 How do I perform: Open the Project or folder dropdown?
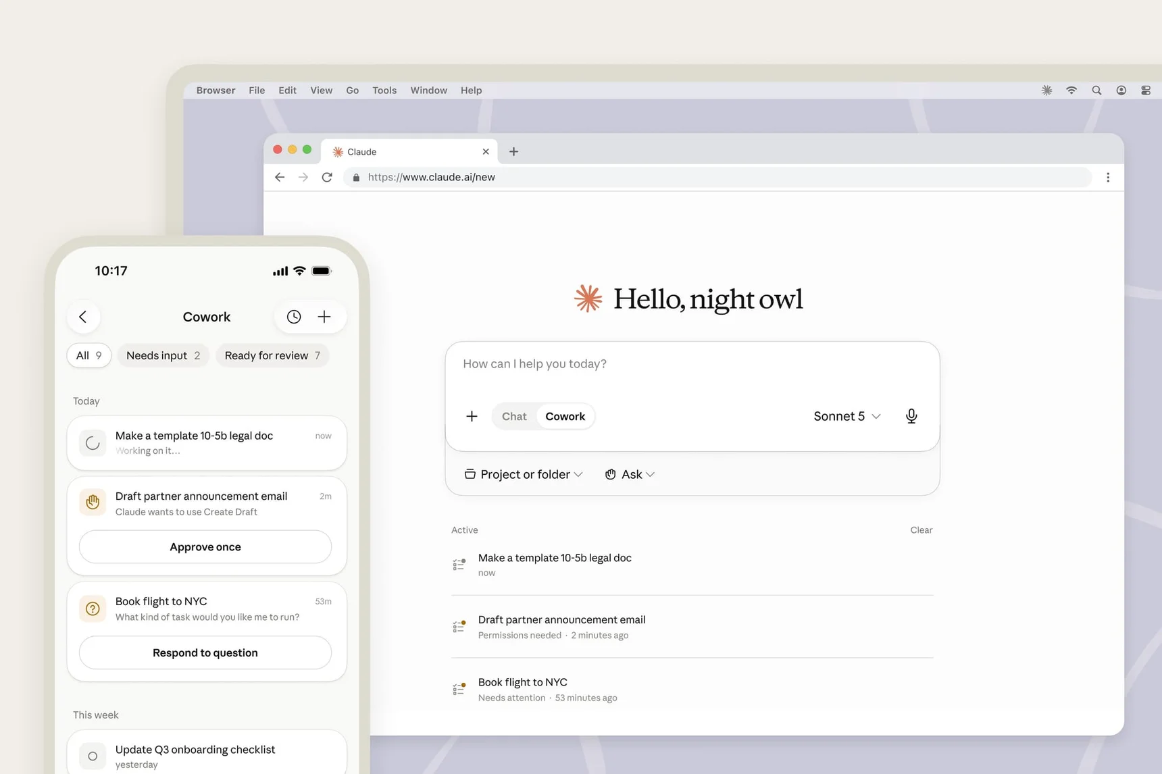524,475
